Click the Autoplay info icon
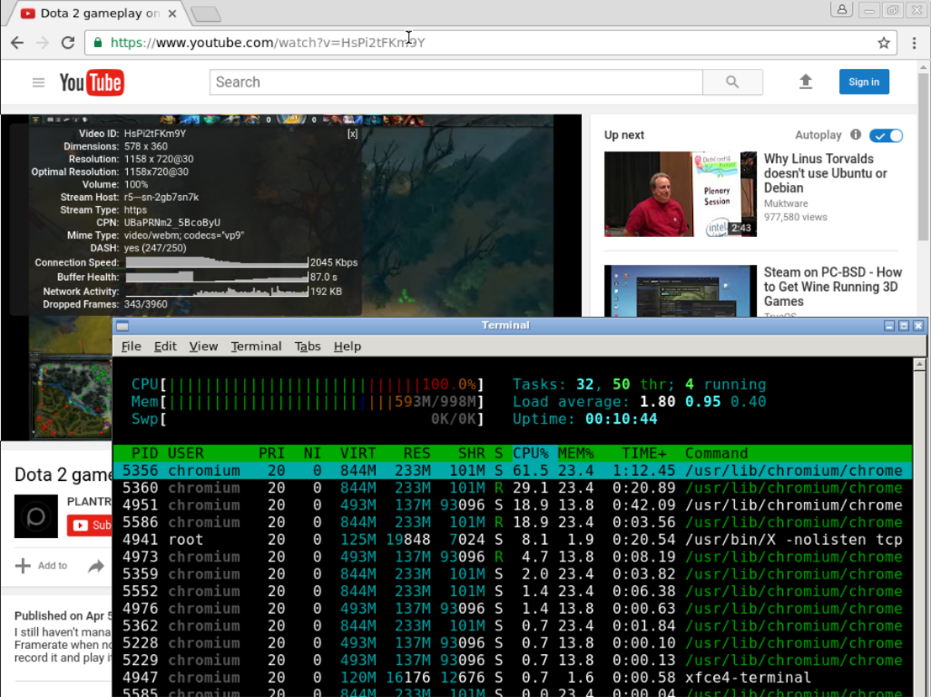 (x=855, y=135)
